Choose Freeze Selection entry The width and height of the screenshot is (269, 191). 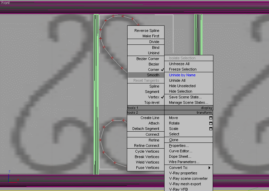pos(183,69)
